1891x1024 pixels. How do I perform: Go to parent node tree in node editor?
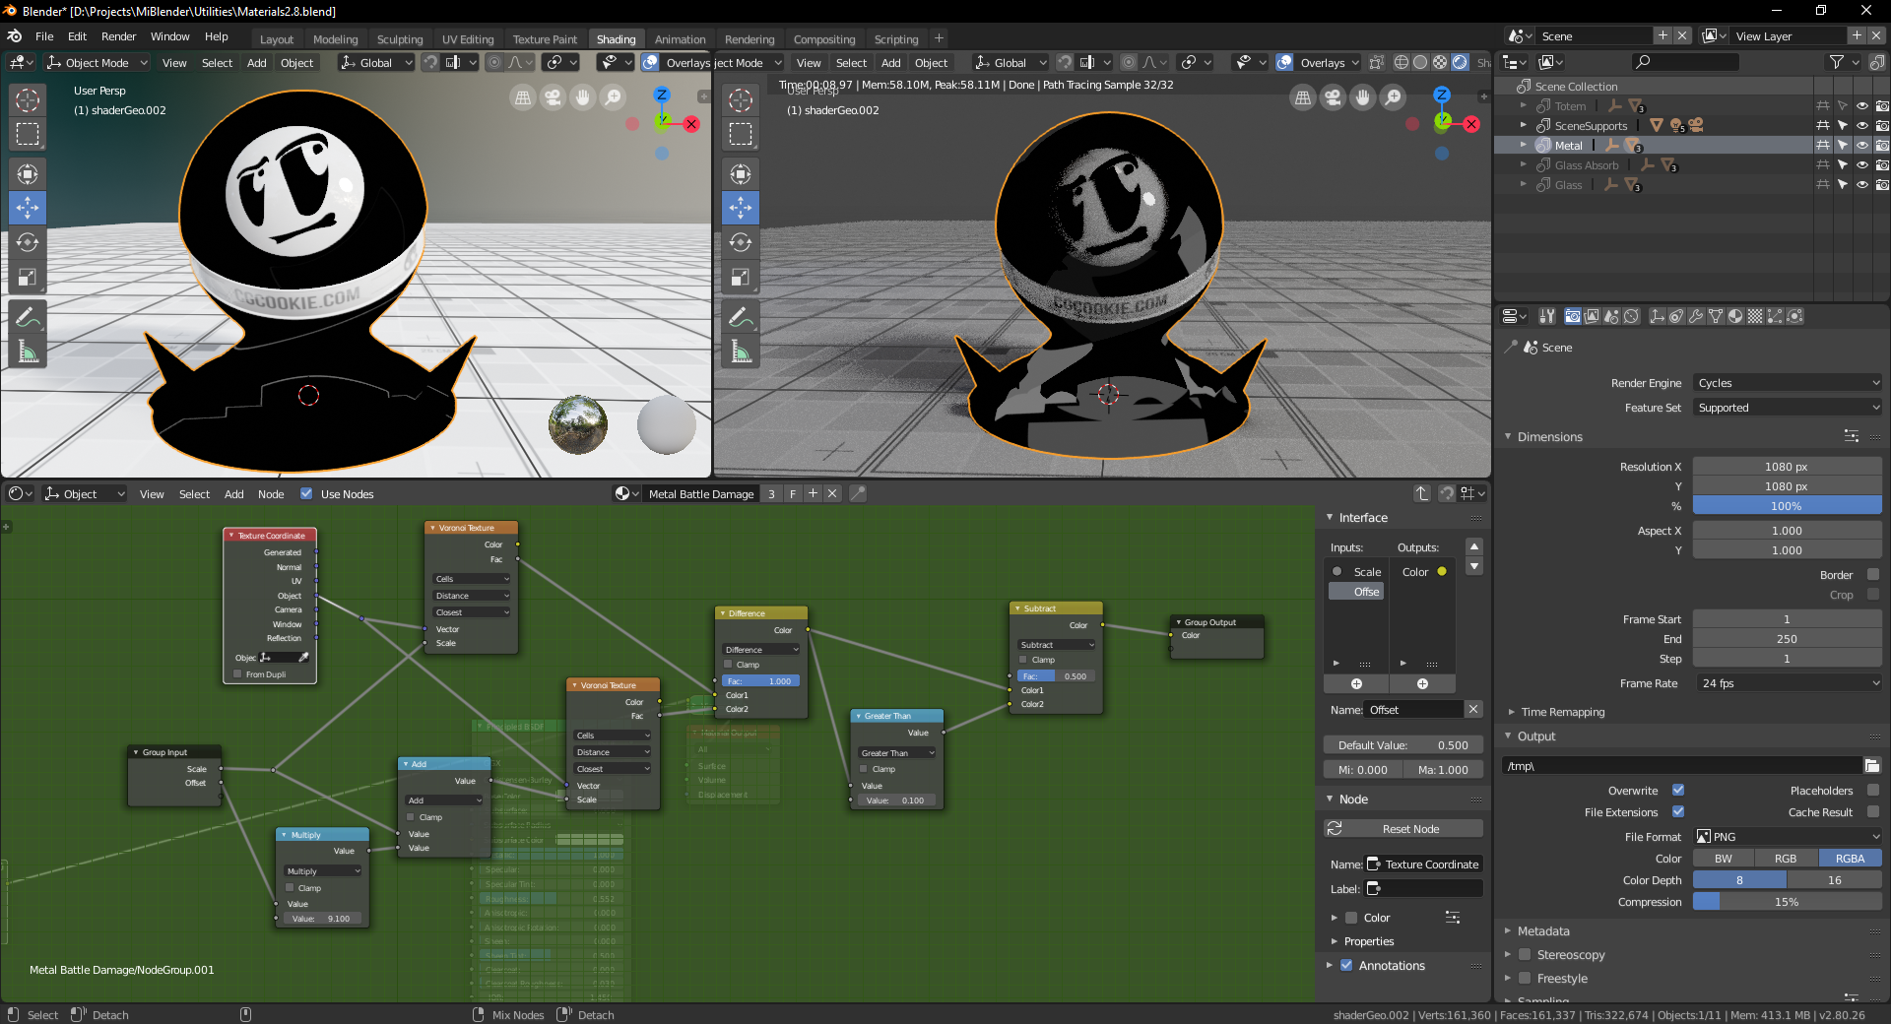1422,493
